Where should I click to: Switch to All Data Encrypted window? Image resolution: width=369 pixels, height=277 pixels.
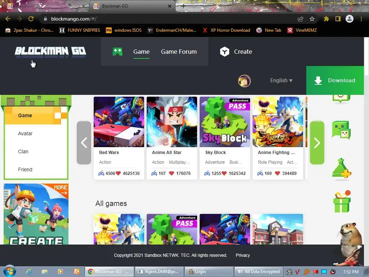click(259, 272)
